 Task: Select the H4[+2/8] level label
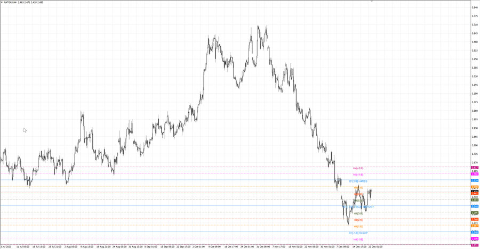click(x=358, y=168)
